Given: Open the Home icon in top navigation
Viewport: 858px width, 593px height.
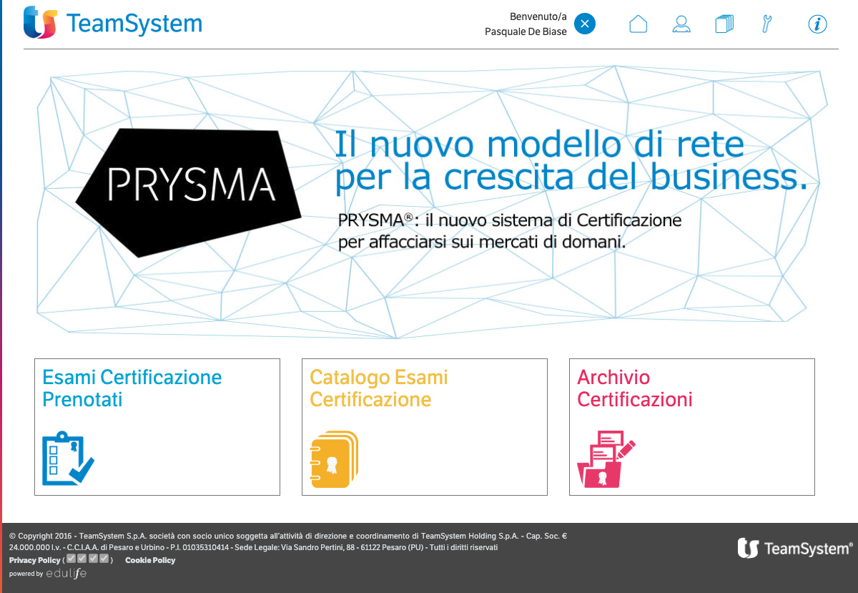Looking at the screenshot, I should click(x=638, y=24).
